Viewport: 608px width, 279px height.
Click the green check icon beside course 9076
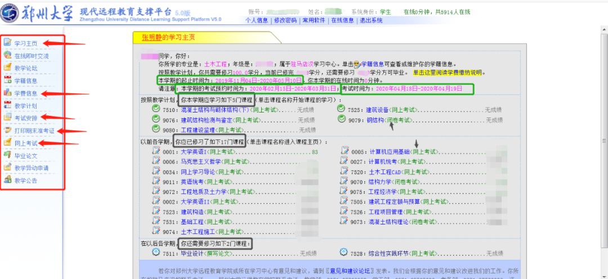[x=156, y=119]
